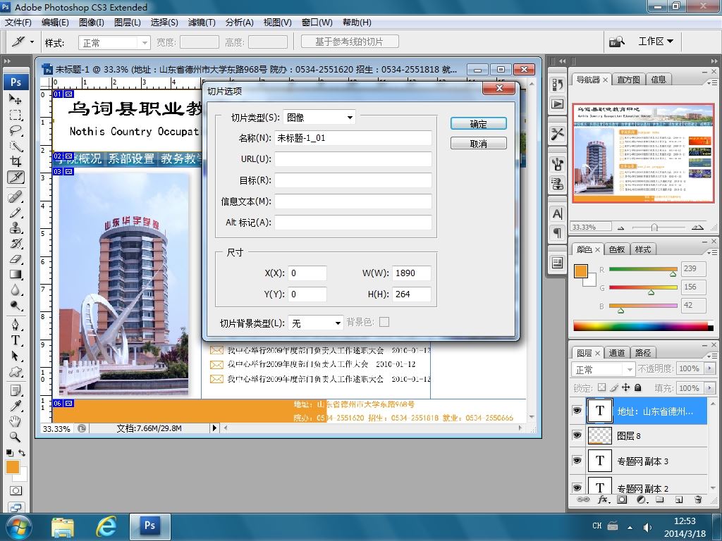
Task: Open the 不透明度 slider arrow
Action: pos(709,368)
